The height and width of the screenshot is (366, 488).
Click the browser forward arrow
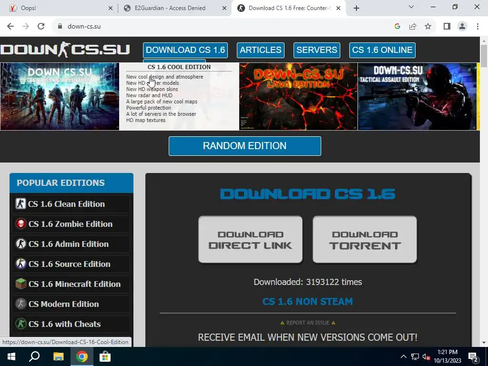click(x=26, y=27)
